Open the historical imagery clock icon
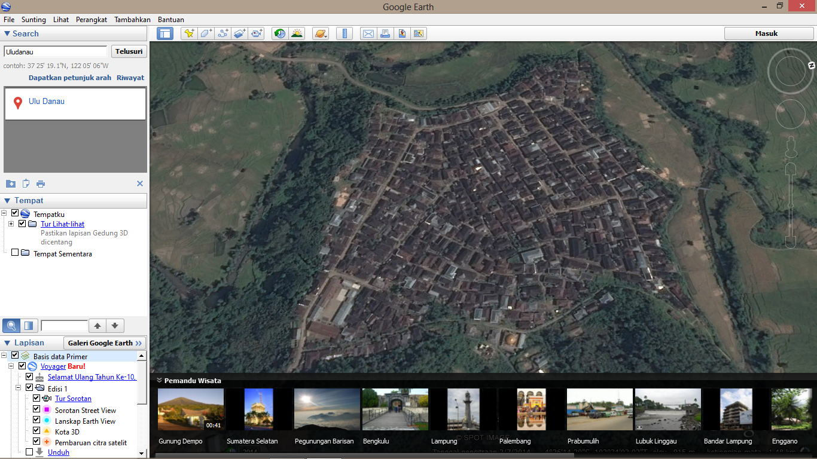817x459 pixels. pyautogui.click(x=279, y=33)
